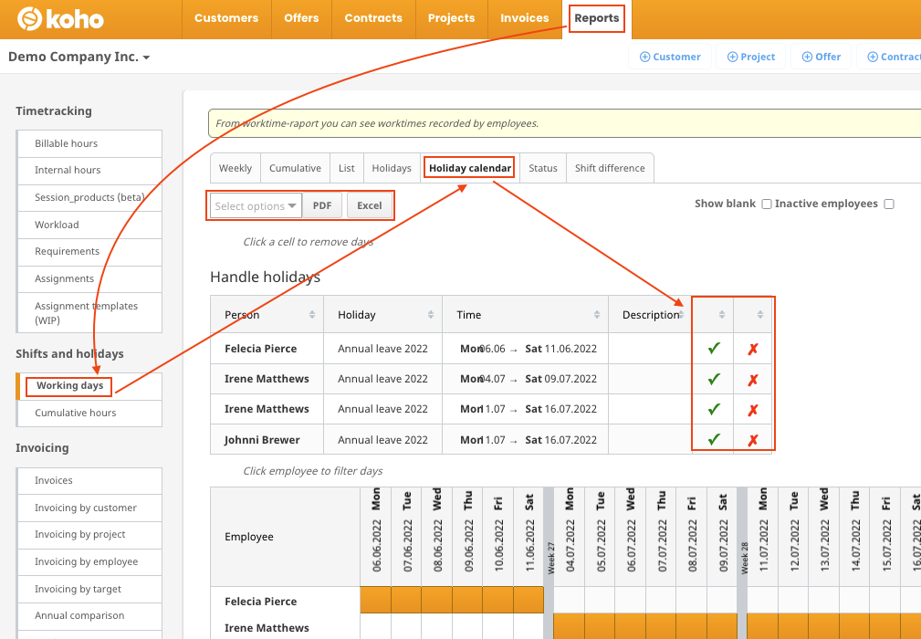Open the Demo Company Inc. dropdown
Screen dimensions: 921x639
click(79, 57)
